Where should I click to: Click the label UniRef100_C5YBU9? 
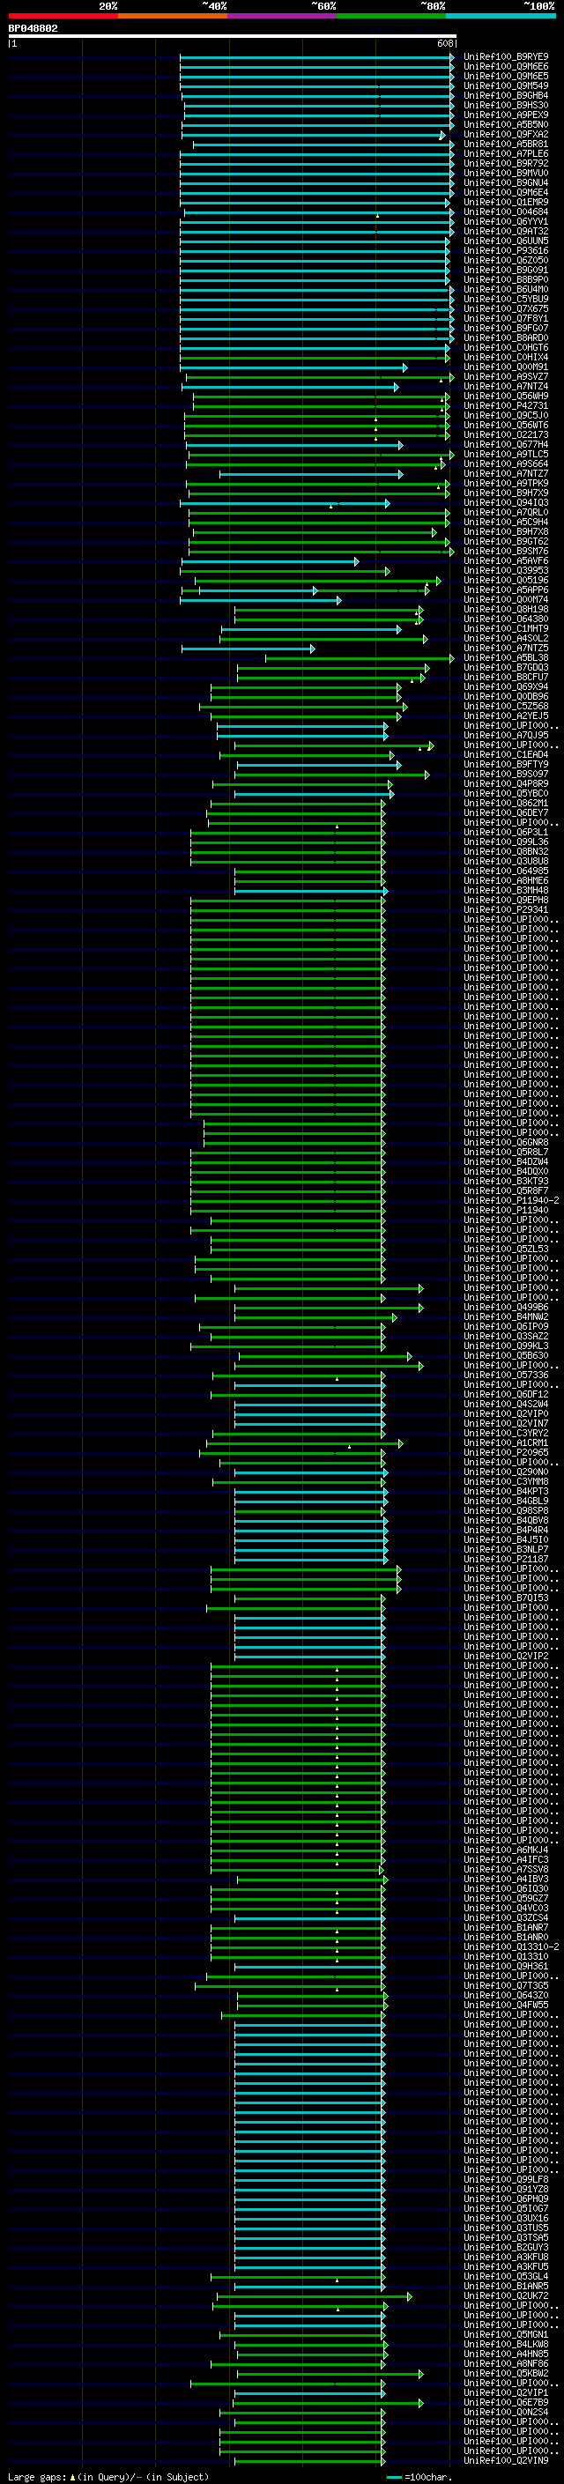click(x=506, y=299)
